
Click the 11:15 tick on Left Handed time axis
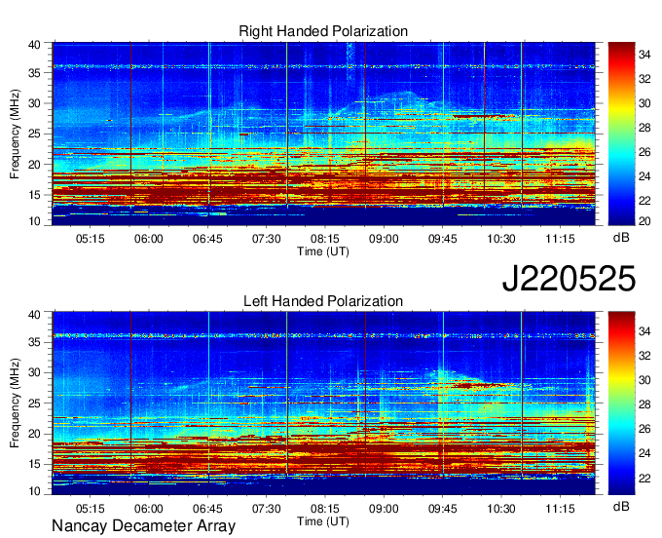pos(560,509)
